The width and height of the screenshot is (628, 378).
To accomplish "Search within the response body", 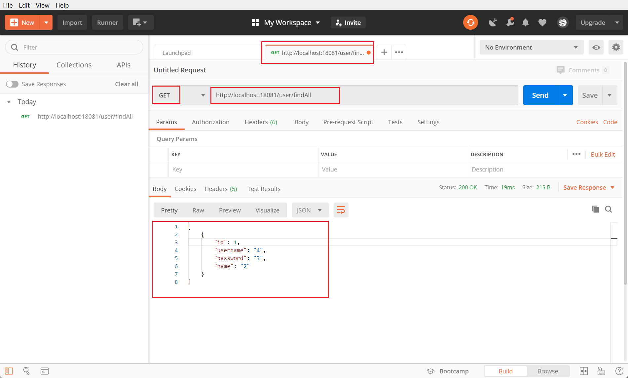I will click(x=609, y=209).
